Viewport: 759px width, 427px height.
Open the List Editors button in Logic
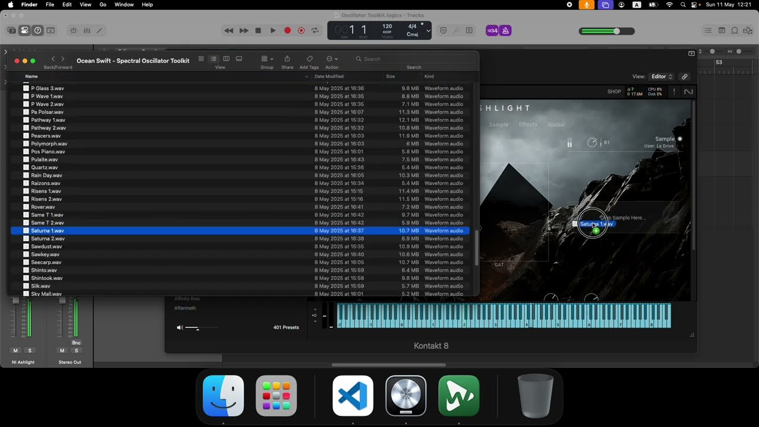pyautogui.click(x=708, y=30)
